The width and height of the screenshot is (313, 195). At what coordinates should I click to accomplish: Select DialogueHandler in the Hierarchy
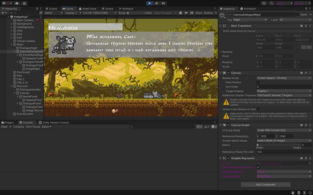[30, 89]
